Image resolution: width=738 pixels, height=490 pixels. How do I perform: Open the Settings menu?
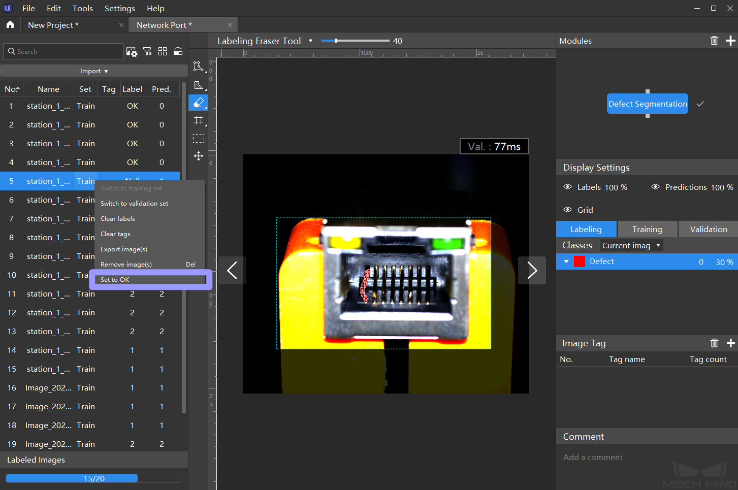coord(120,8)
